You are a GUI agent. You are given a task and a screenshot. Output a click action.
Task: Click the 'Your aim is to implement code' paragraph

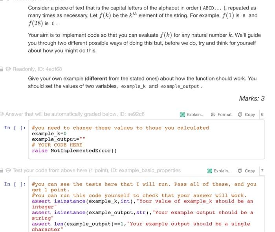[x=144, y=43]
